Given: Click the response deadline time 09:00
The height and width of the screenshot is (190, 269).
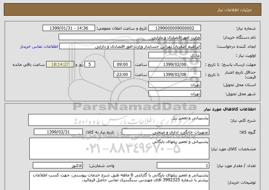Looking at the screenshot, I should (x=122, y=64).
